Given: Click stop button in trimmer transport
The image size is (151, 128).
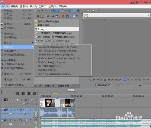Looking at the screenshot, I should [105, 80].
